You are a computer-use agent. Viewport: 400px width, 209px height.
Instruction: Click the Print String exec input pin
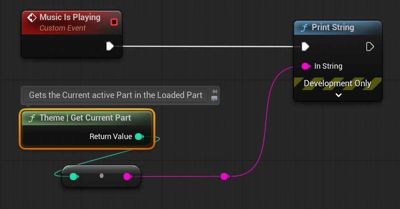[x=305, y=46]
